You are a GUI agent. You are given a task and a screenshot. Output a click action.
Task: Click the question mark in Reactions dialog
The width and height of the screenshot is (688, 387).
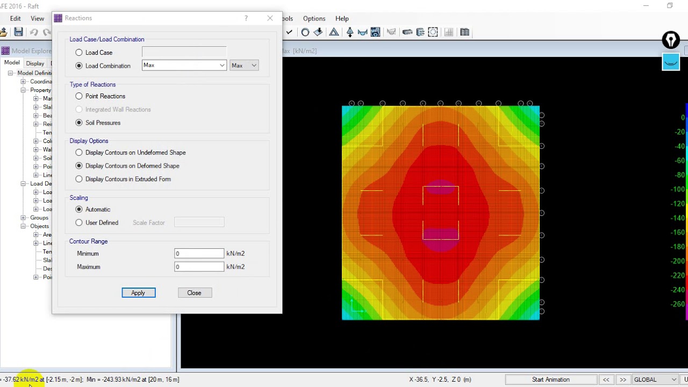point(246,18)
